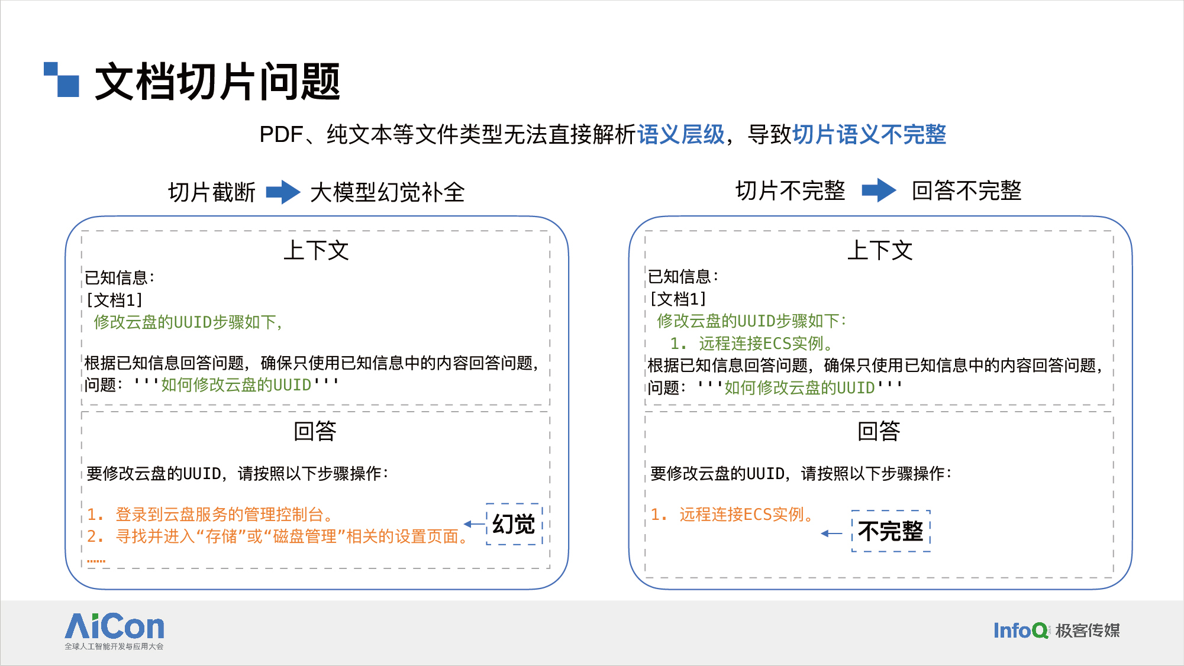Click left panel question 如何修改云盘的UUID
The height and width of the screenshot is (666, 1184).
pos(236,385)
